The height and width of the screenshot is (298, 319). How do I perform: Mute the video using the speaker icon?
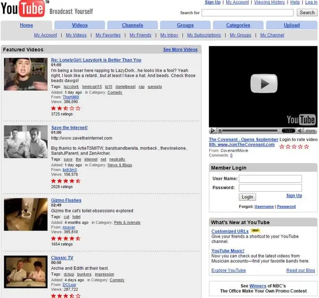(300, 130)
